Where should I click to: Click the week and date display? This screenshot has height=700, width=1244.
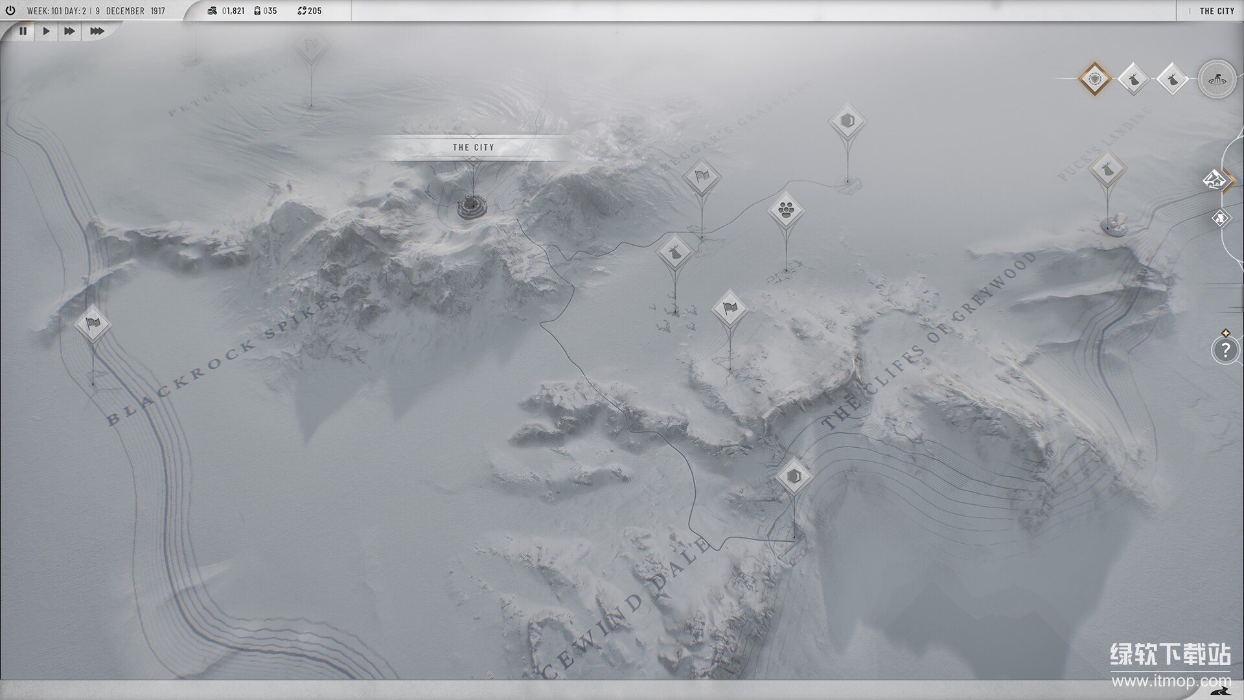[x=96, y=11]
